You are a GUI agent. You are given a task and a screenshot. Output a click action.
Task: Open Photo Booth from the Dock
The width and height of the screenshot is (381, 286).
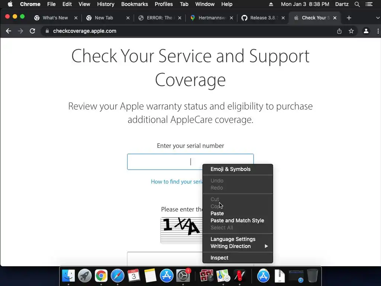(206, 276)
